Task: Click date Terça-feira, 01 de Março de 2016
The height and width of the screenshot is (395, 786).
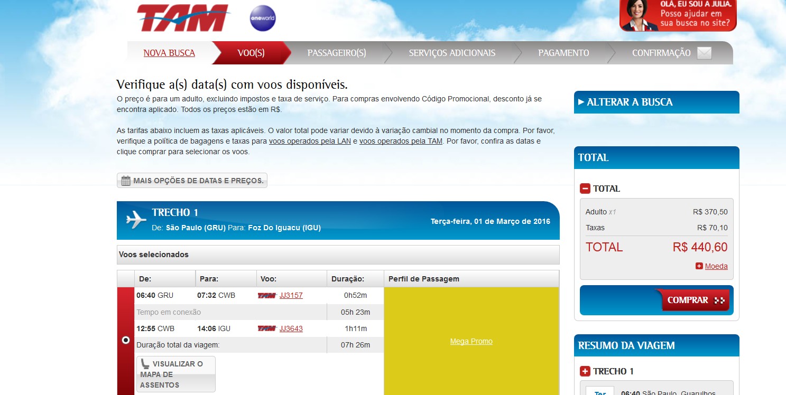Action: [491, 221]
